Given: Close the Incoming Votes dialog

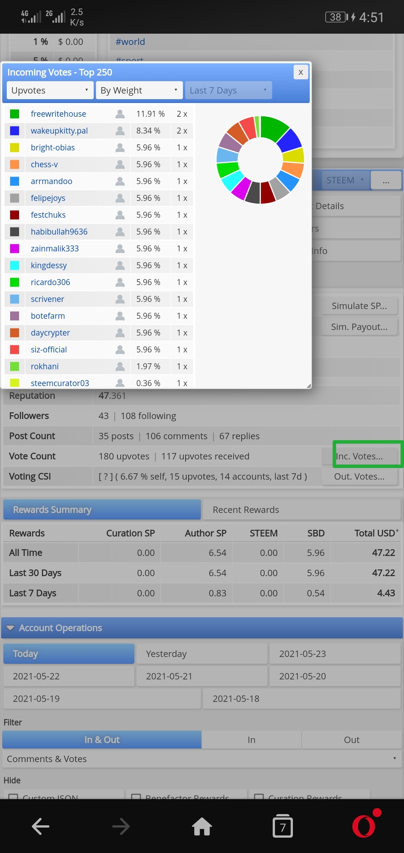Looking at the screenshot, I should [301, 72].
